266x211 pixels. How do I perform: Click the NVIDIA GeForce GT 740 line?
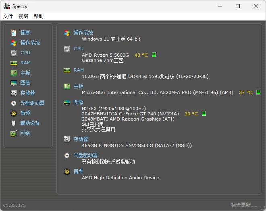click(x=130, y=114)
